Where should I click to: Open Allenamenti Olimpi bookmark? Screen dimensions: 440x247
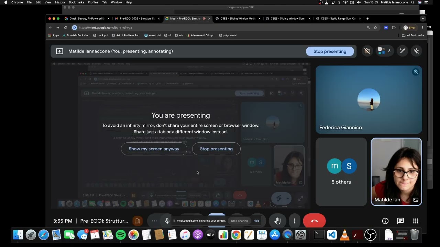[x=200, y=35]
